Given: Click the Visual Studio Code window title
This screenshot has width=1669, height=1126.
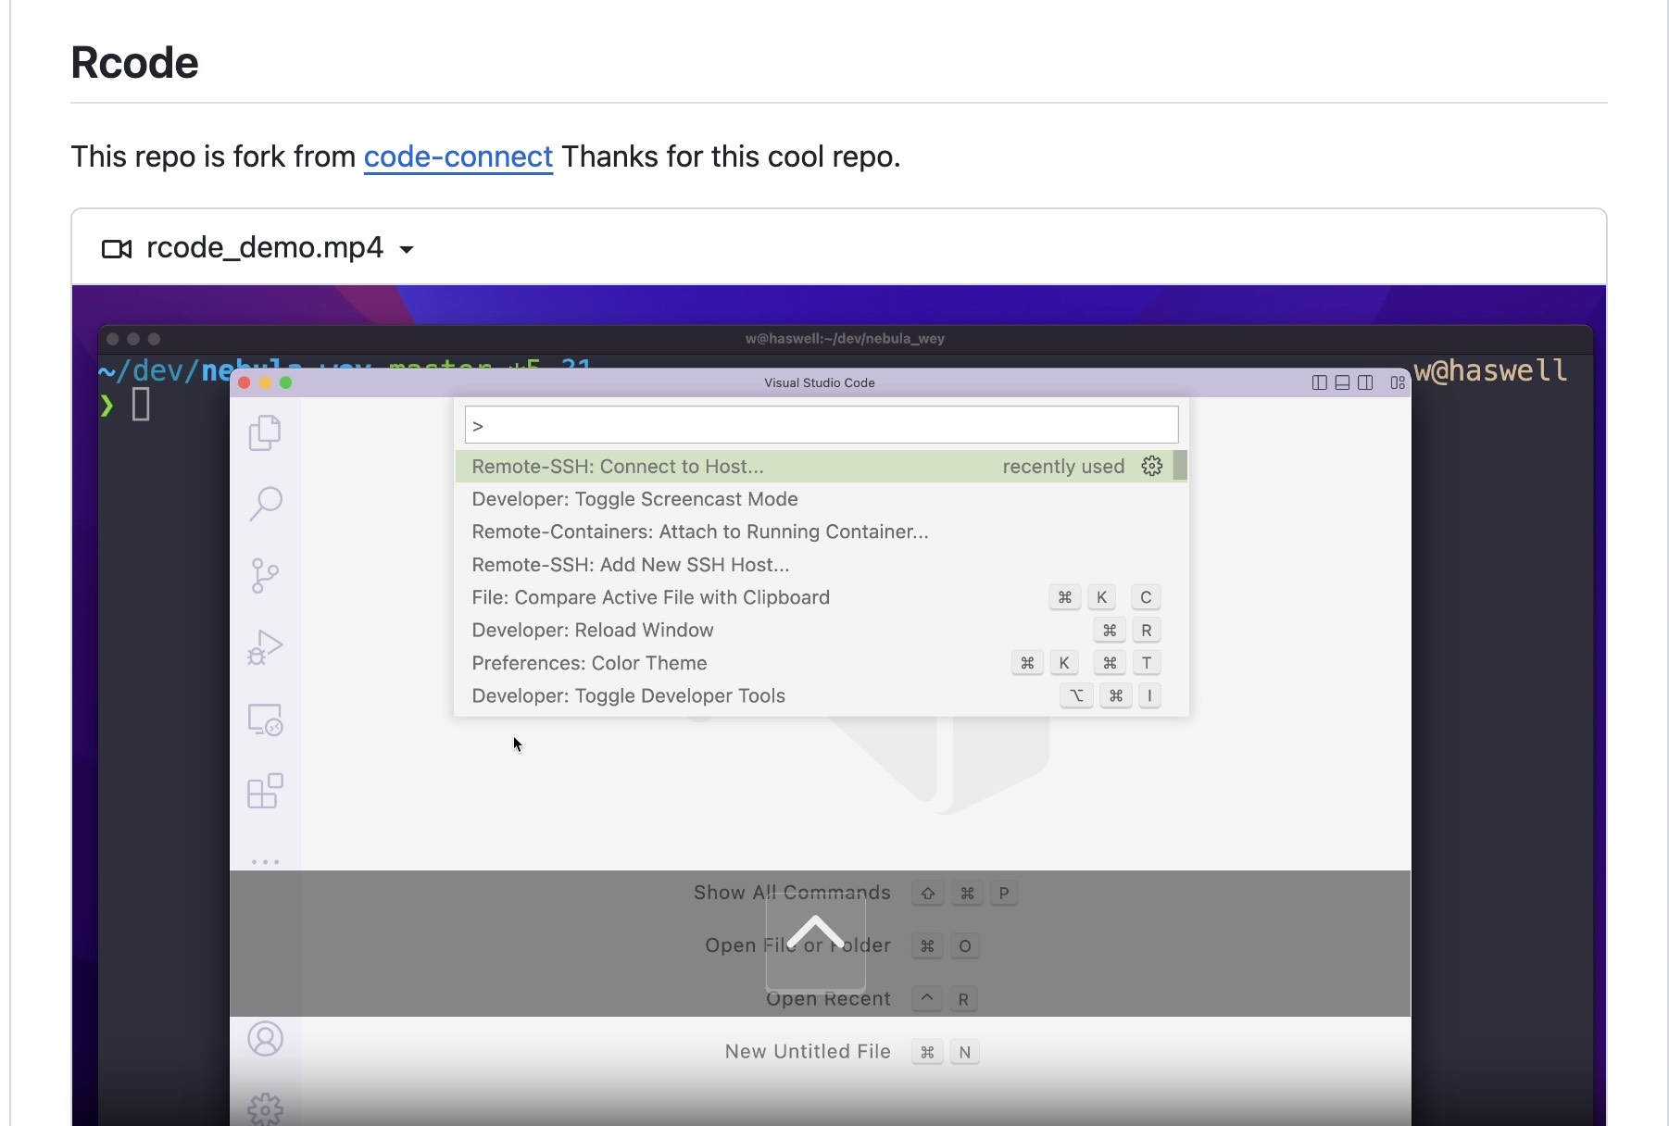Looking at the screenshot, I should (820, 382).
